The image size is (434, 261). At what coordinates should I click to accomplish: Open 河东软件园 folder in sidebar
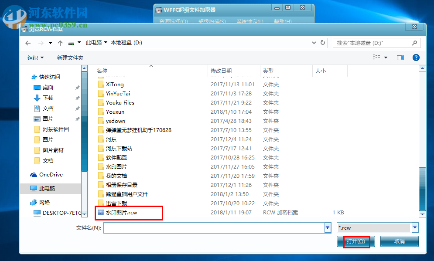[x=55, y=129]
